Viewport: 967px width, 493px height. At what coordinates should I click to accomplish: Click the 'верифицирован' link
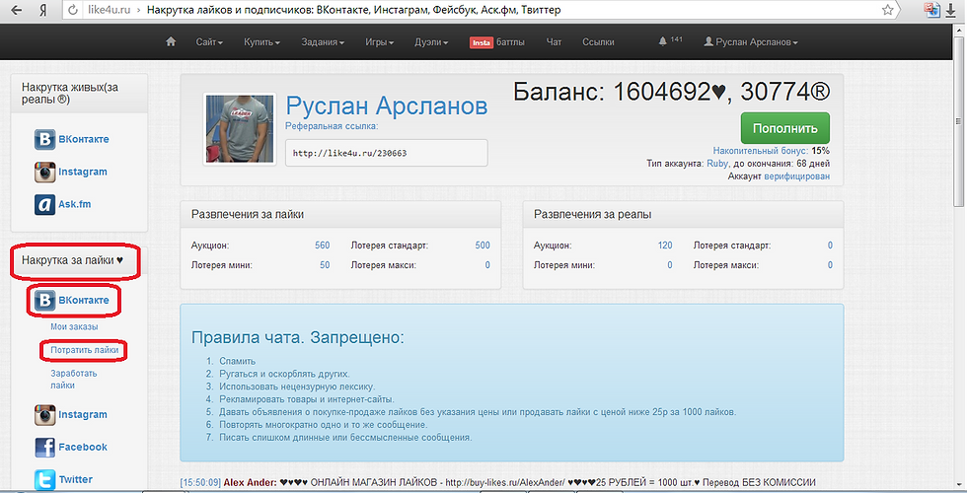click(x=797, y=176)
